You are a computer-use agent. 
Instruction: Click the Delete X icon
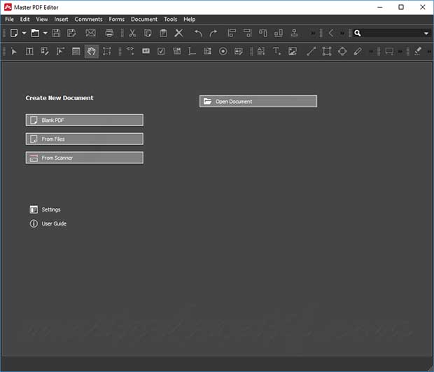tap(178, 33)
